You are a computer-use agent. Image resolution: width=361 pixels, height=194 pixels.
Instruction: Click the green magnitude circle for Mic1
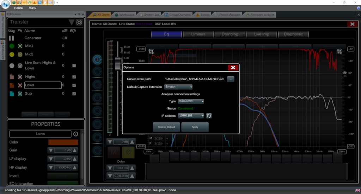tap(12, 46)
